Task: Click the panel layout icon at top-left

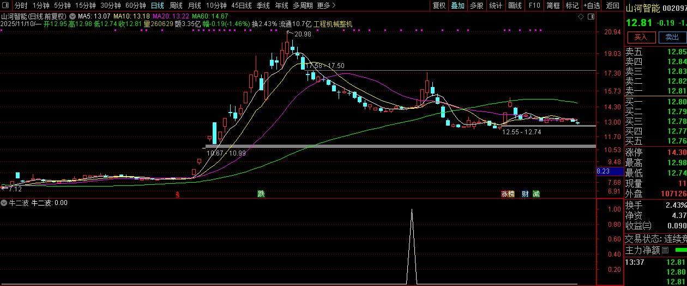Action: 6,5
